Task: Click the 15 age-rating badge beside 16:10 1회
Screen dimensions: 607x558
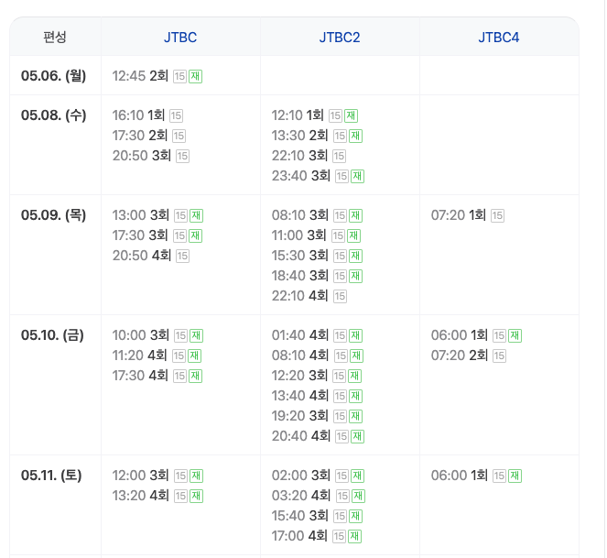Action: [x=176, y=115]
